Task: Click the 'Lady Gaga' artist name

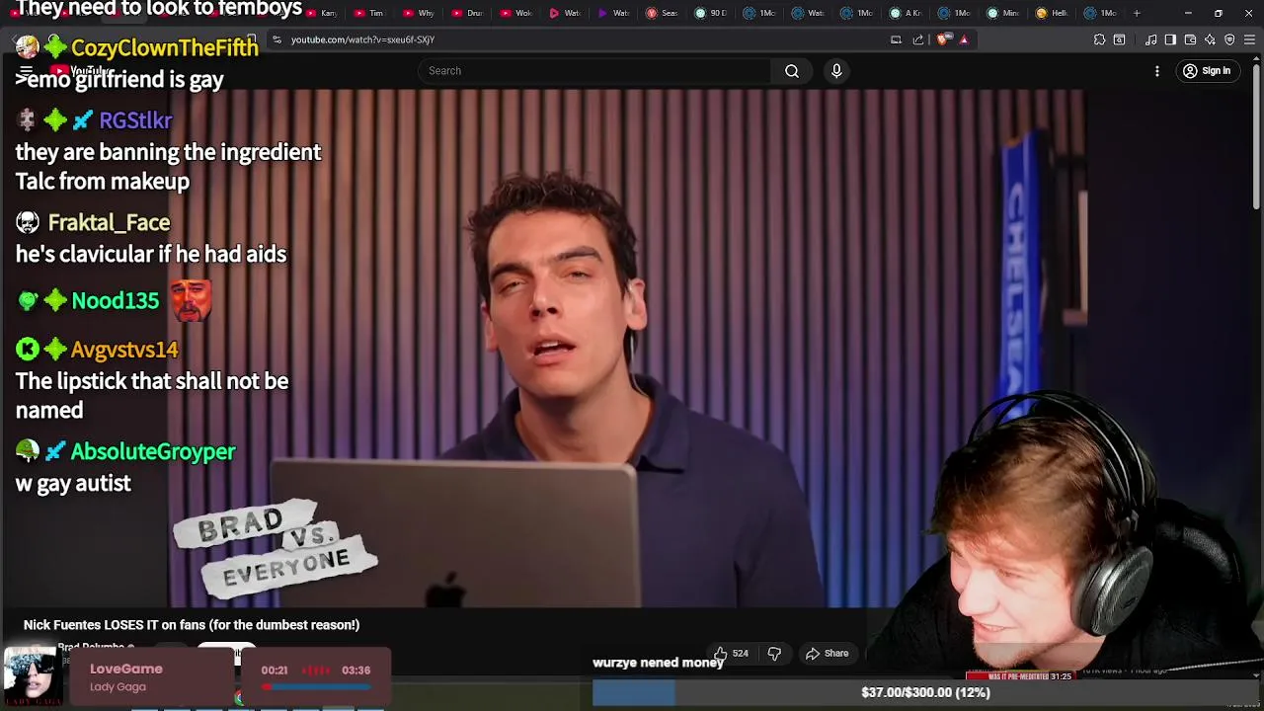Action: click(118, 686)
